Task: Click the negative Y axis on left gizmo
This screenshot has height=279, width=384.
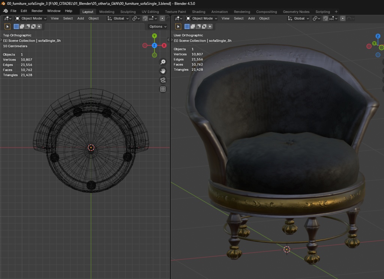Action: (154, 55)
